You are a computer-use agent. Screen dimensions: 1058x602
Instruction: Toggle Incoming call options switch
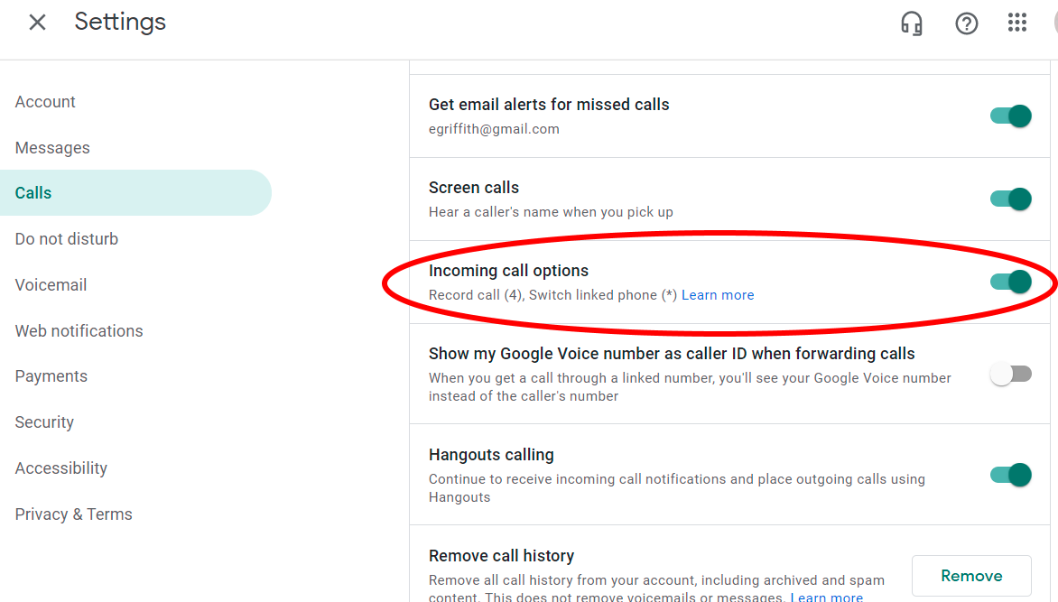pyautogui.click(x=1011, y=282)
